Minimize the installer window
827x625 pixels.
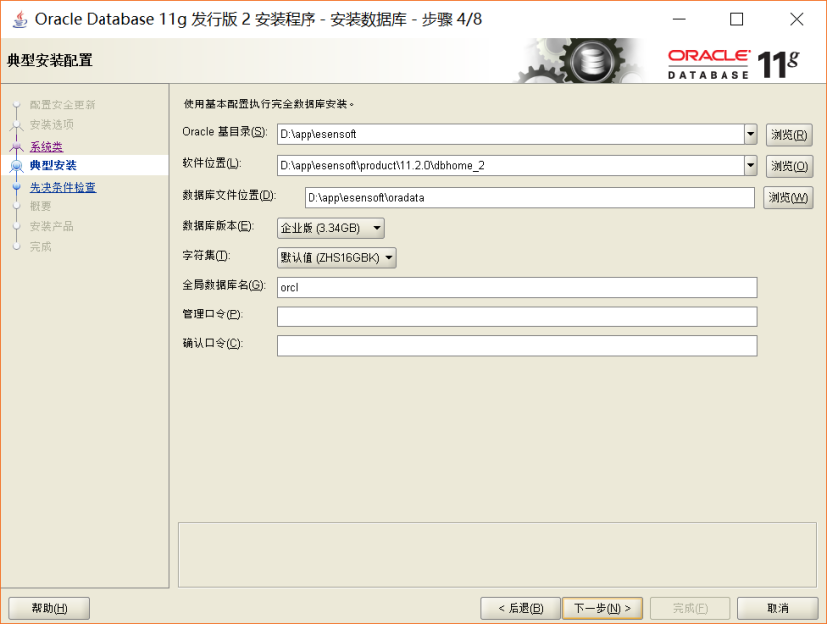click(x=679, y=19)
